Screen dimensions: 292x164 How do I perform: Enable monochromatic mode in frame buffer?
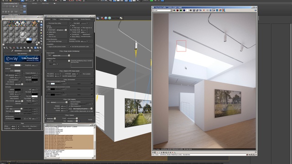click(x=191, y=10)
